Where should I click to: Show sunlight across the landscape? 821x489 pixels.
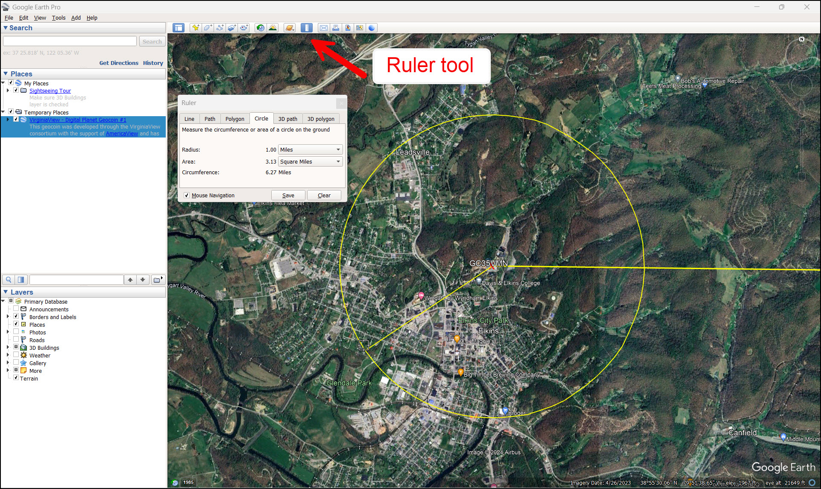point(273,28)
